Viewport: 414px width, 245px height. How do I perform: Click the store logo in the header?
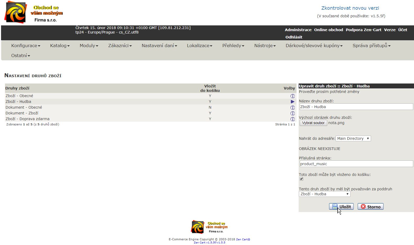(34, 13)
